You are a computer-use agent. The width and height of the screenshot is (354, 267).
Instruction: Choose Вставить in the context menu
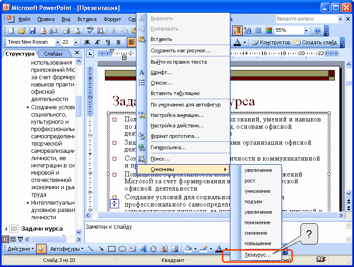[x=183, y=40]
